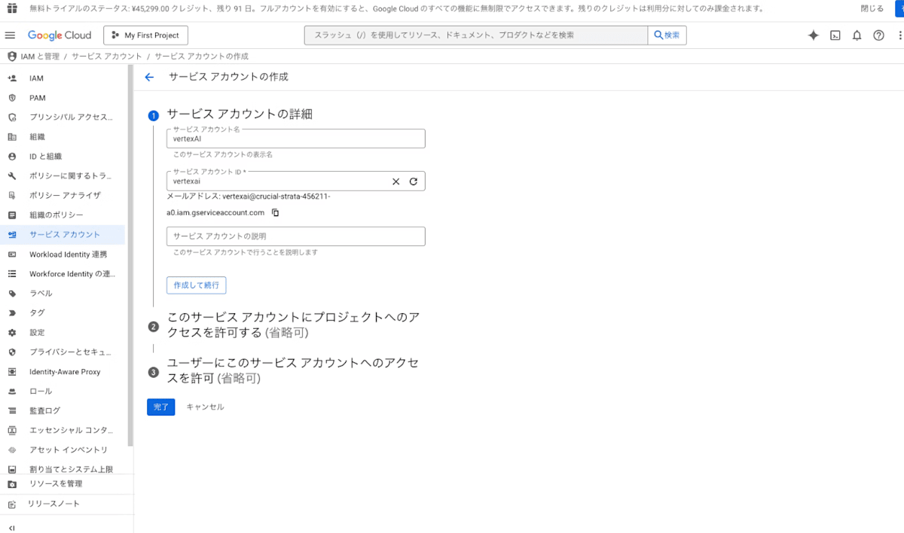The image size is (904, 533).
Task: Regenerate service account ID refresh icon
Action: point(414,181)
